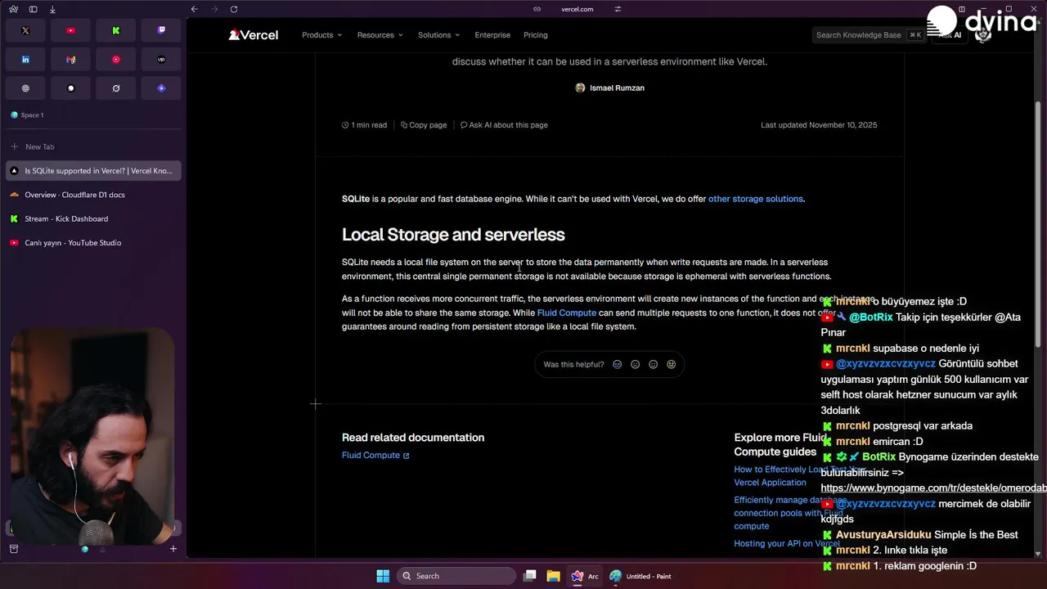
Task: Expand the Products dropdown menu
Action: [x=321, y=35]
